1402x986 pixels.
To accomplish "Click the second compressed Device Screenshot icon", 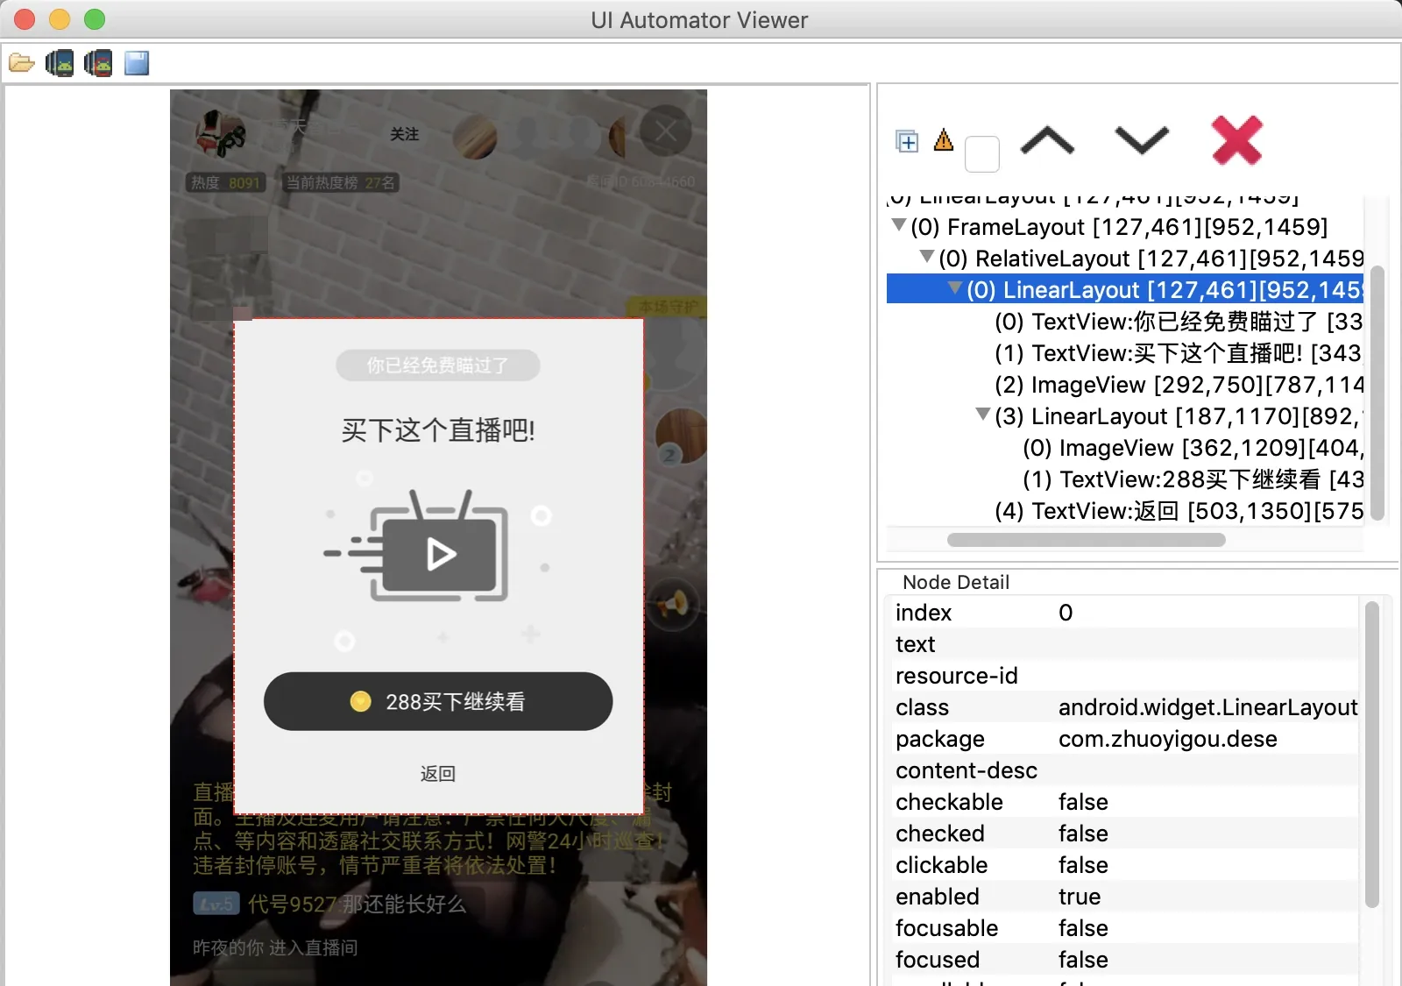I will click(x=98, y=63).
